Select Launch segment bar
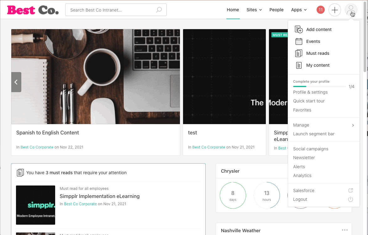Viewport: 368px width, 235px height. [313, 134]
